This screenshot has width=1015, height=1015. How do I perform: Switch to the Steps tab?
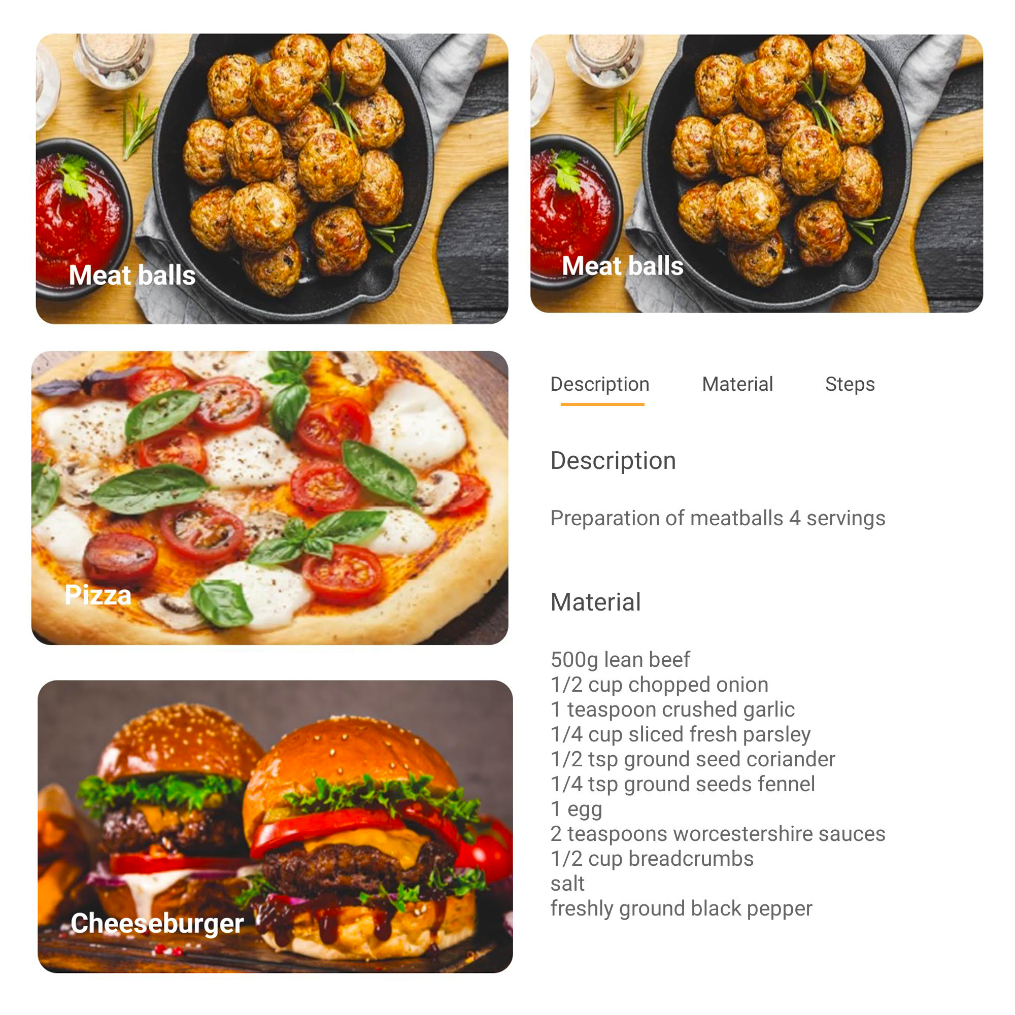pyautogui.click(x=850, y=384)
